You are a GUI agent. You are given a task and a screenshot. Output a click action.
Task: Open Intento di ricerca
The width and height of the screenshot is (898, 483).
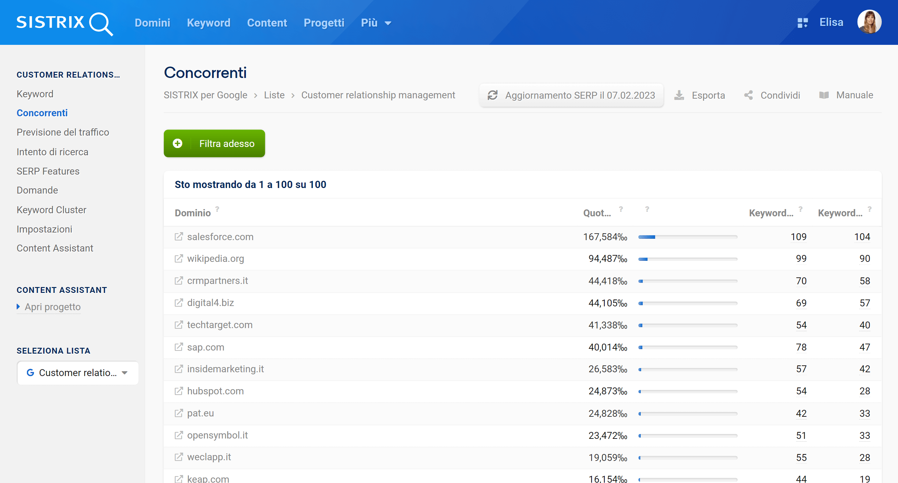[x=52, y=152]
